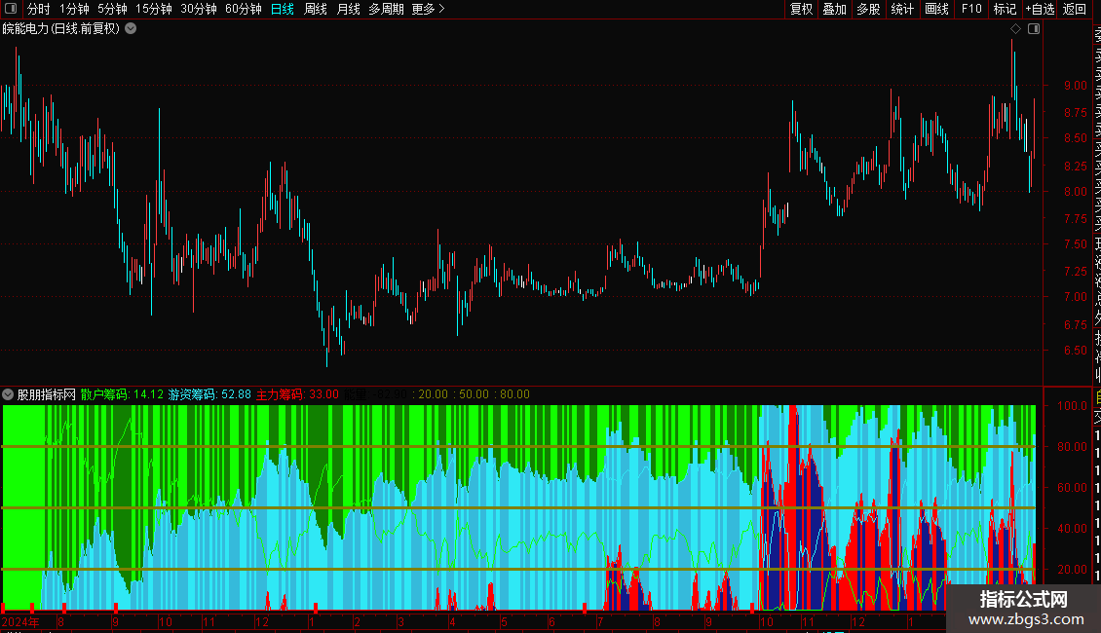The image size is (1101, 633).
Task: Open F10 company info
Action: tap(971, 9)
